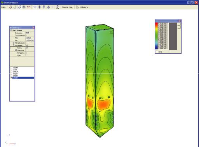Click the Max value field 1.28e3
Viewport: 199px width, 147px height.
30,38
